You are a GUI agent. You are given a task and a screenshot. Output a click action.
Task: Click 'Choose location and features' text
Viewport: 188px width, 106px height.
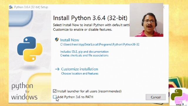[x=80, y=73]
